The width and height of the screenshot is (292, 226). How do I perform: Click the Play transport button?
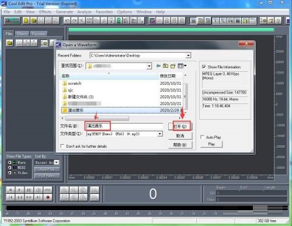20,190
